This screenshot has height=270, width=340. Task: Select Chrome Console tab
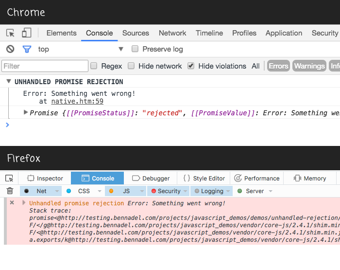[x=99, y=33]
